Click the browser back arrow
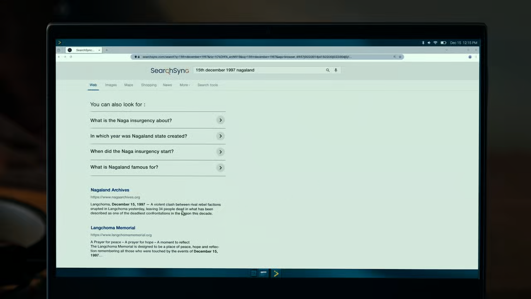The height and width of the screenshot is (299, 531). pyautogui.click(x=59, y=57)
